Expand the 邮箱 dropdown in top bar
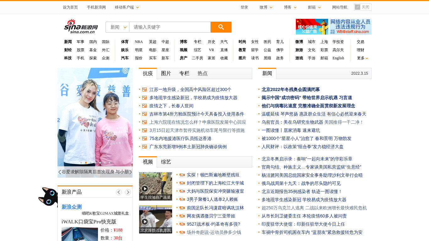 coord(314,7)
